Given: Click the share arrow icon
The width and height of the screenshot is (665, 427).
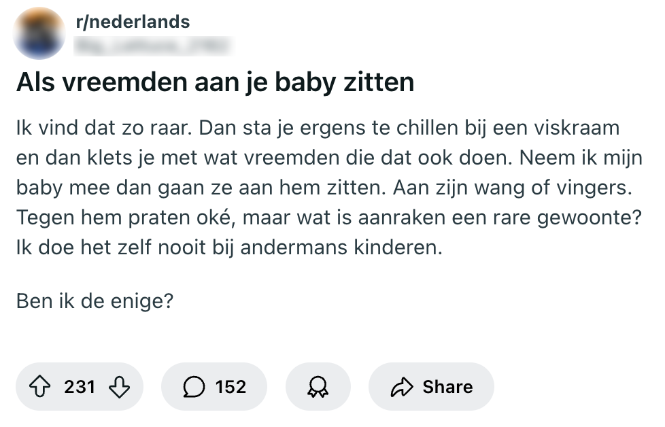Looking at the screenshot, I should 402,387.
